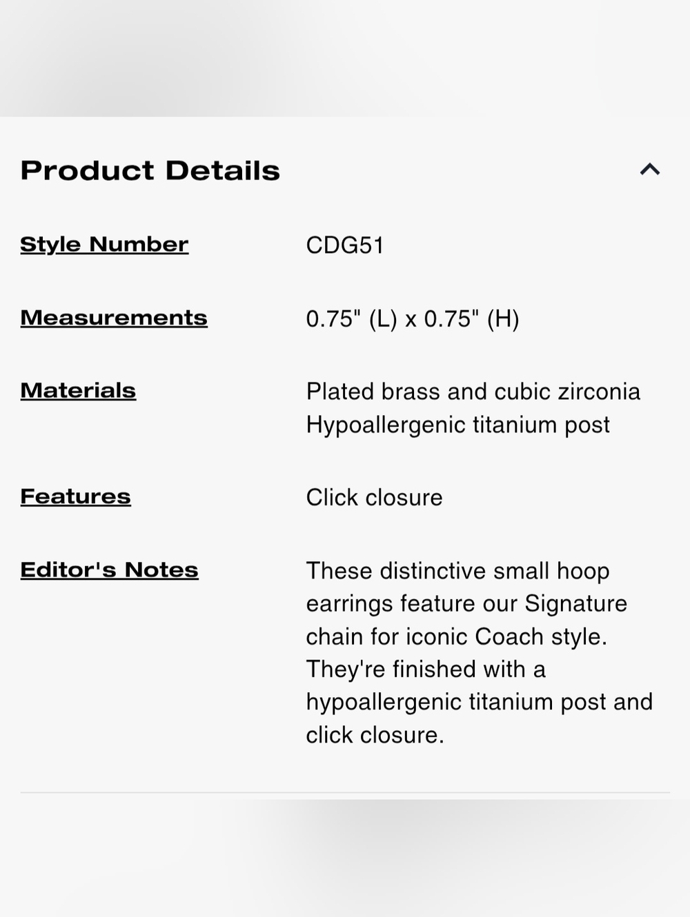690x917 pixels.
Task: Open the Style Number link
Action: pos(104,244)
